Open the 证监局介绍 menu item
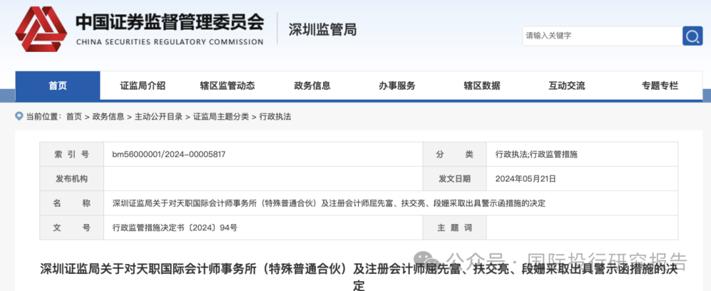Image resolution: width=711 pixels, height=291 pixels. pyautogui.click(x=142, y=85)
